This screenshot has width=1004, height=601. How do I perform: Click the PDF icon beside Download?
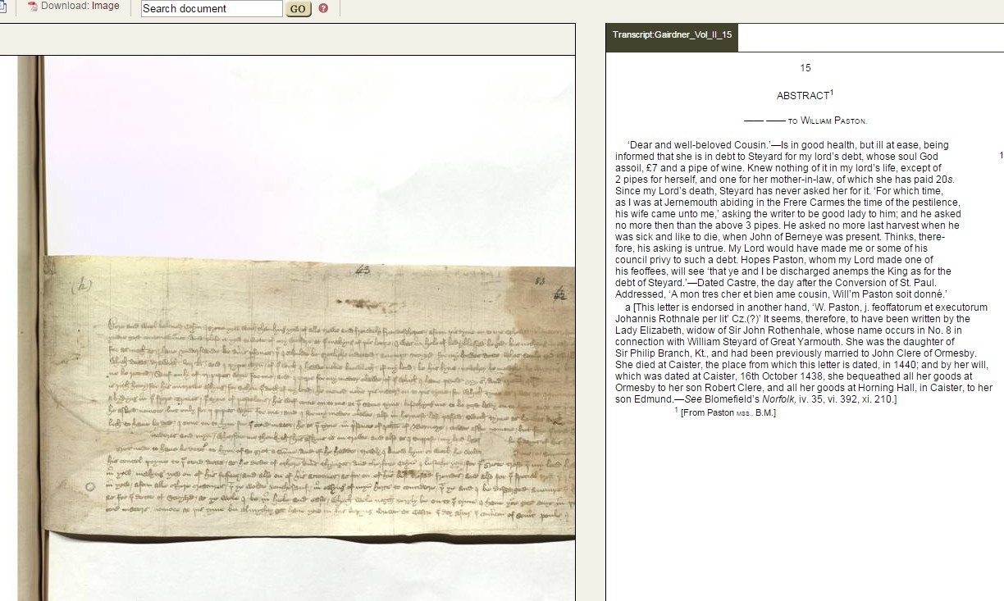pyautogui.click(x=33, y=7)
